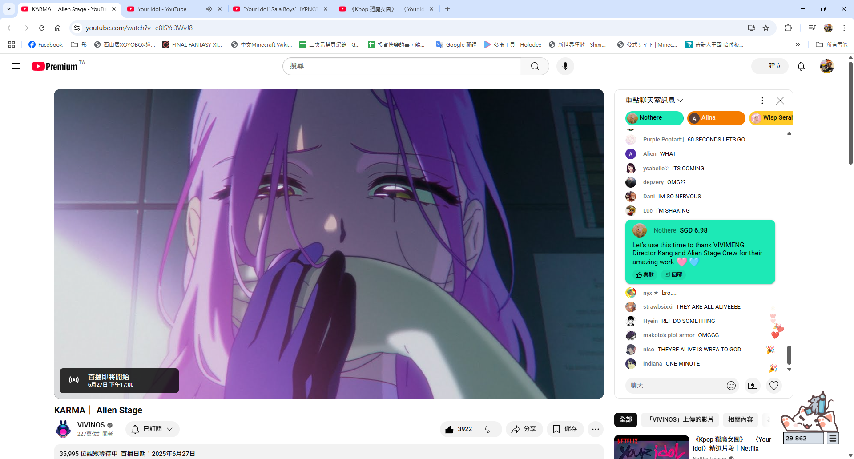Select Nothere super chat chip
This screenshot has height=459, width=854.
tap(654, 118)
